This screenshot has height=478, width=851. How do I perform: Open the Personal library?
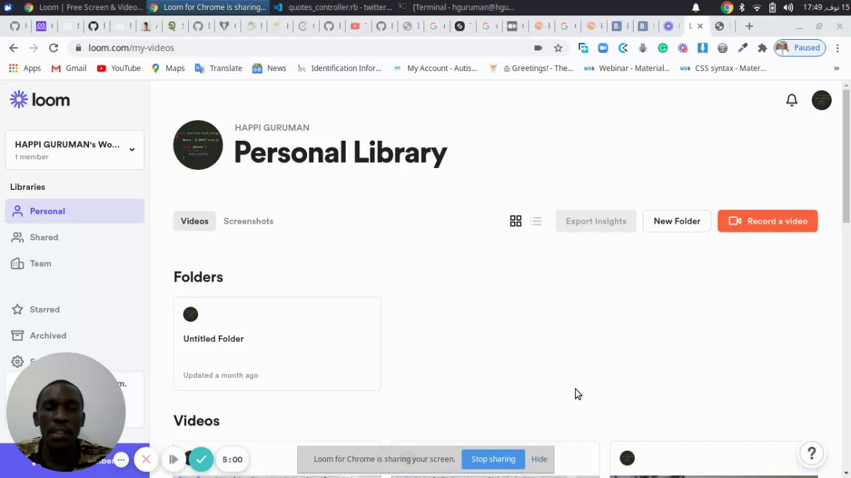(x=74, y=211)
